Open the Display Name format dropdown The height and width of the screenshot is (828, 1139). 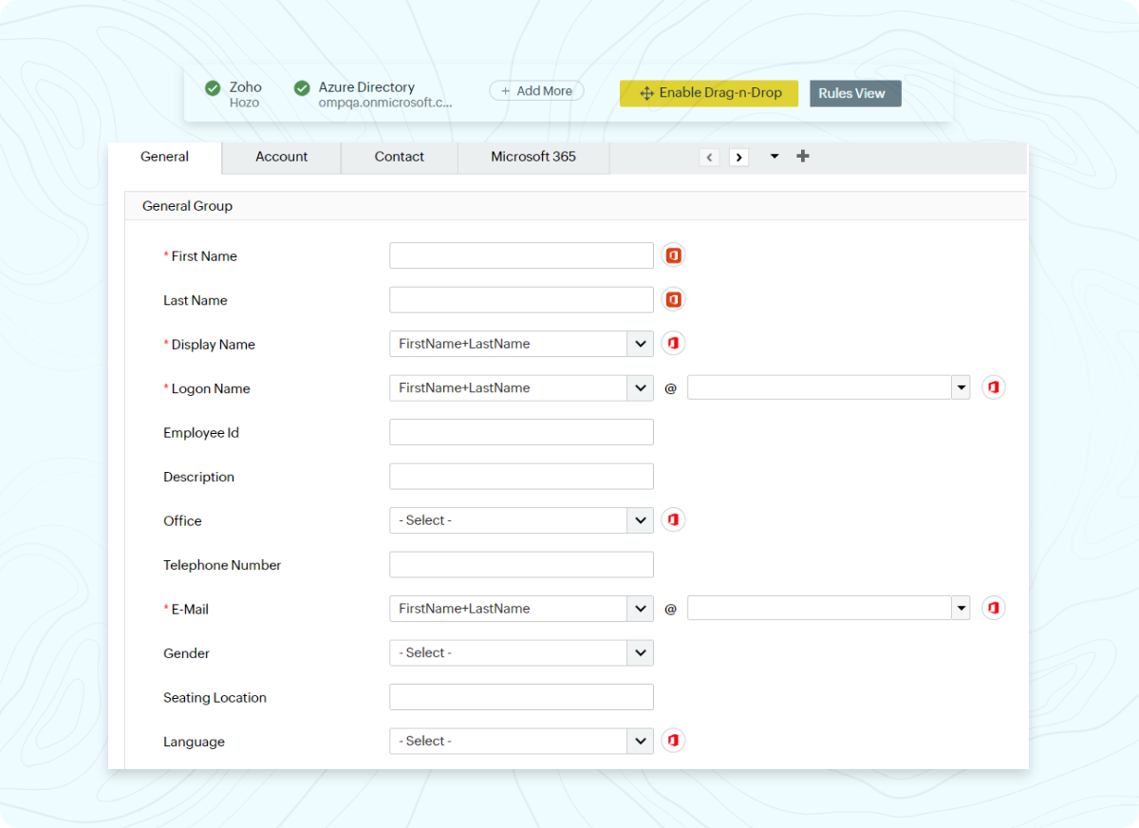click(640, 343)
